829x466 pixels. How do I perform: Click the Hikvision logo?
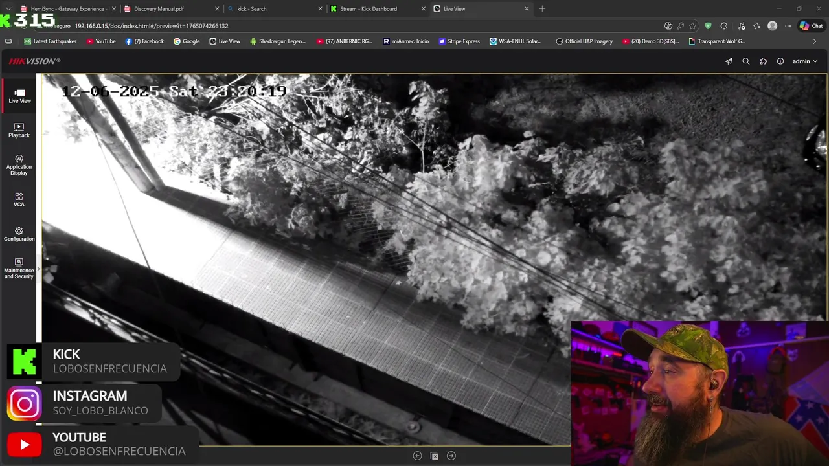pos(34,61)
